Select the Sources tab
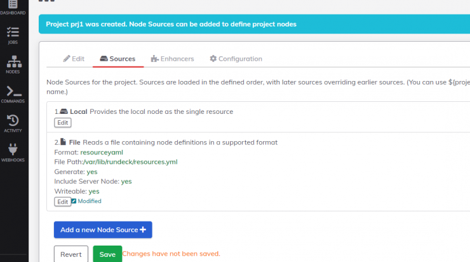The width and height of the screenshot is (470, 262). coord(117,59)
